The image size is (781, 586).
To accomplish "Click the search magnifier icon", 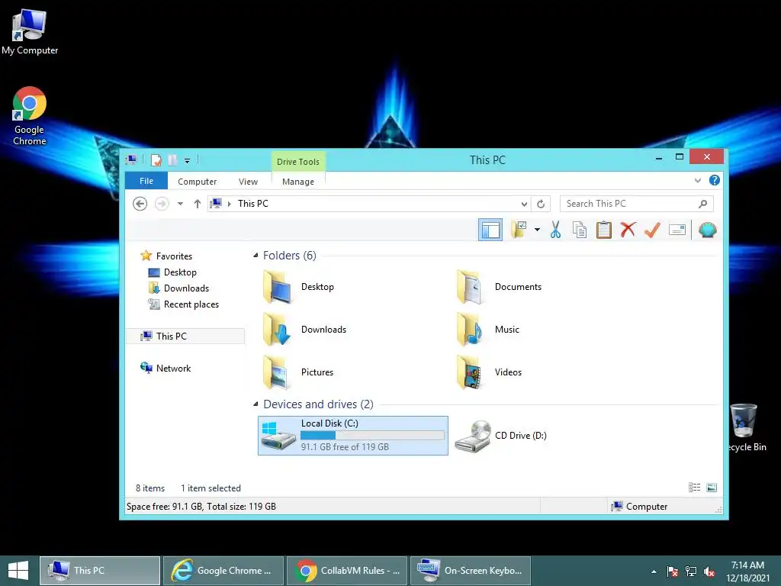I will point(702,204).
